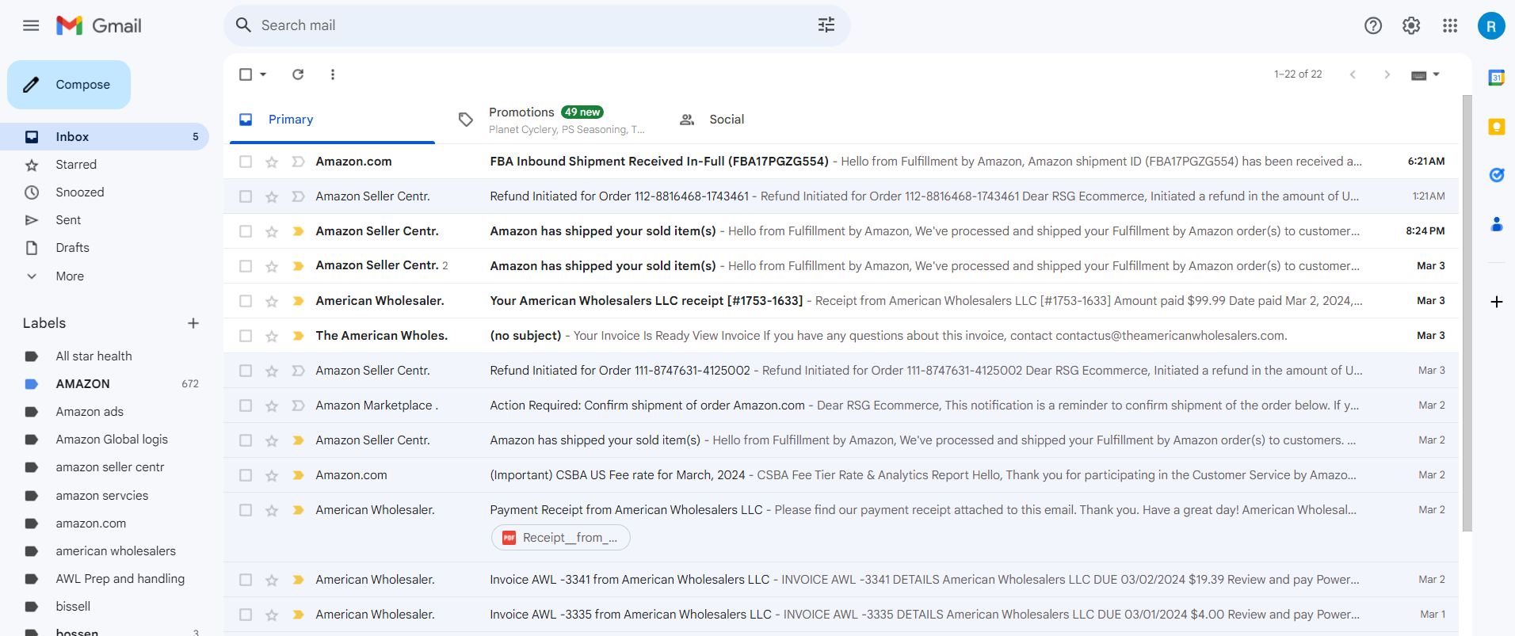Open the select-all dropdown arrow
Image resolution: width=1515 pixels, height=636 pixels.
coord(263,74)
